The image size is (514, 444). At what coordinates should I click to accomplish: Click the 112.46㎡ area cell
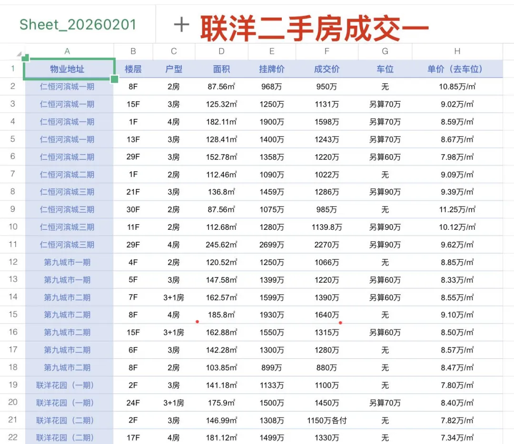pos(222,175)
